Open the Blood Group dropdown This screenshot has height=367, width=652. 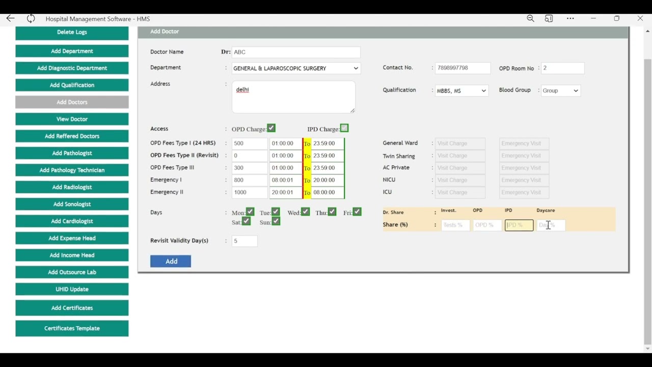pyautogui.click(x=560, y=91)
